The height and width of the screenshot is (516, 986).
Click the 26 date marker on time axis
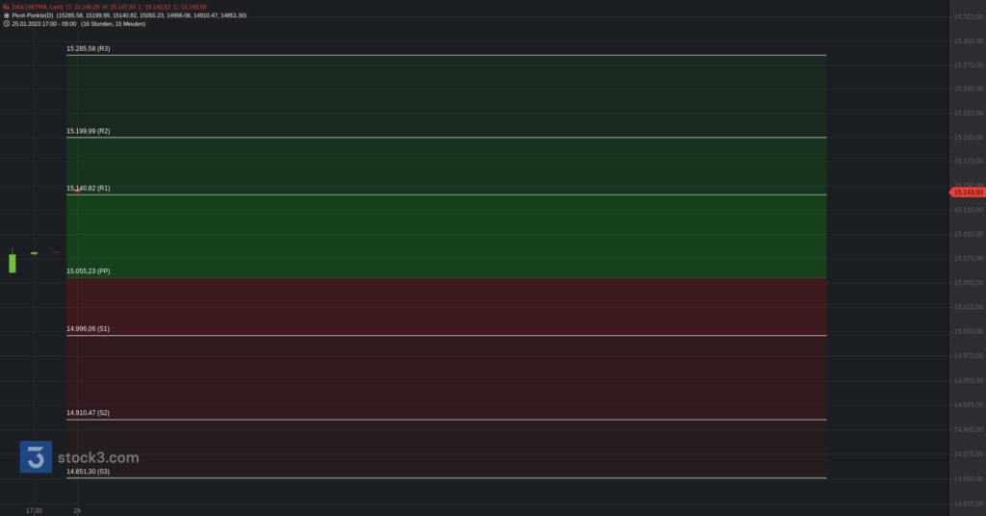pyautogui.click(x=77, y=510)
